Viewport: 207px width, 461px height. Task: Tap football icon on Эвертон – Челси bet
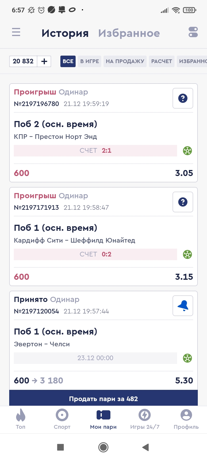[x=187, y=358]
